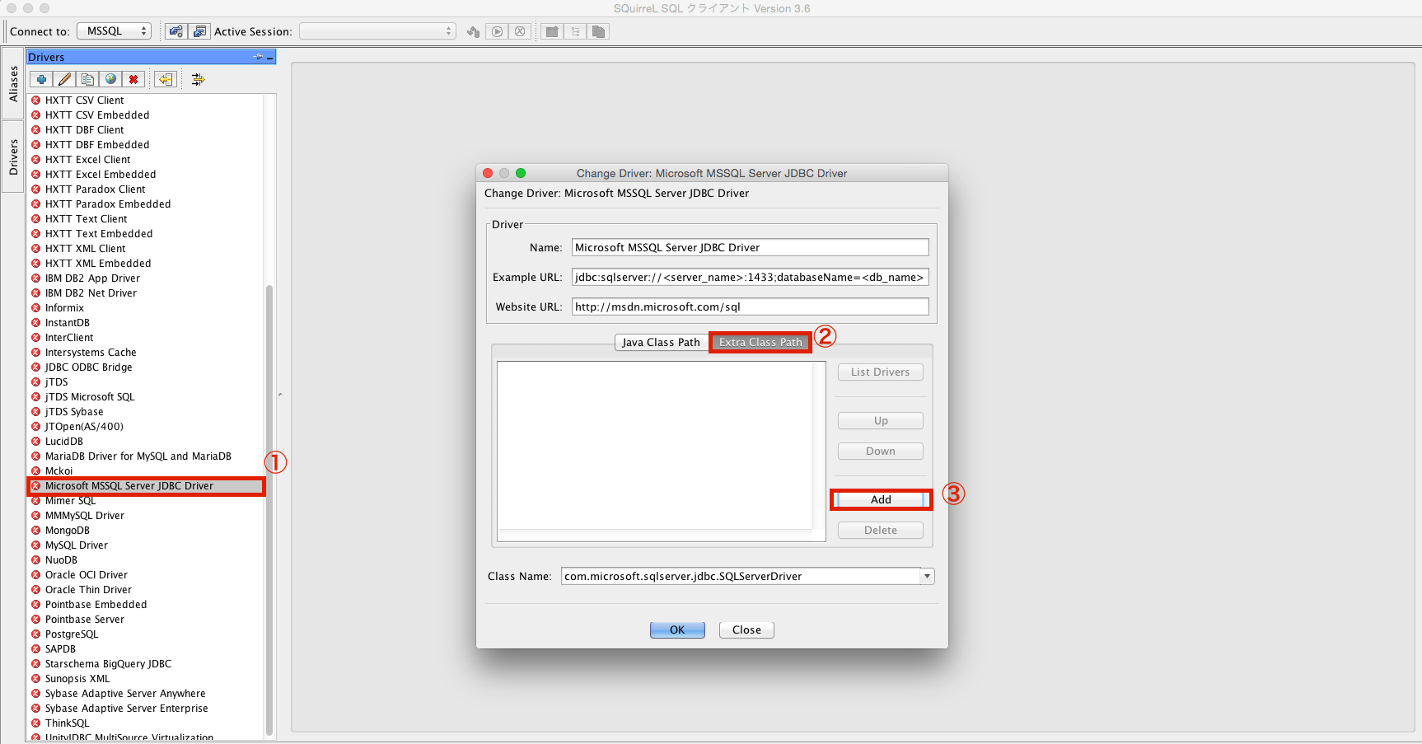Select the Oracle OCI Driver row
This screenshot has height=744, width=1422.
[x=147, y=574]
